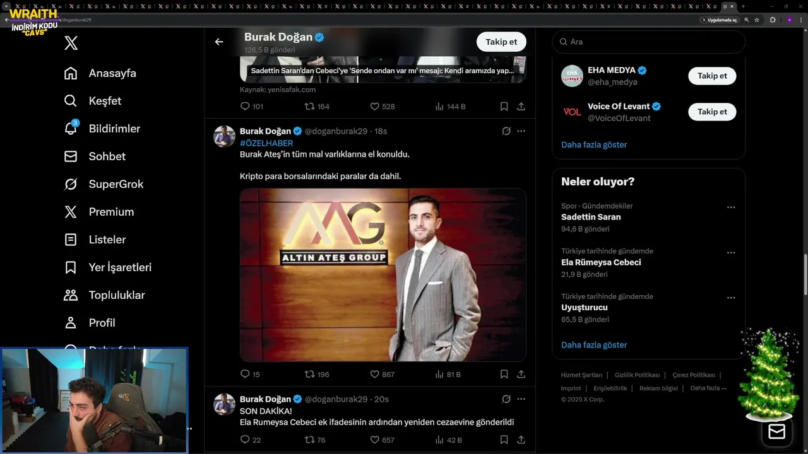Click Çerez Politikası footer link
This screenshot has height=454, width=808.
pyautogui.click(x=693, y=375)
